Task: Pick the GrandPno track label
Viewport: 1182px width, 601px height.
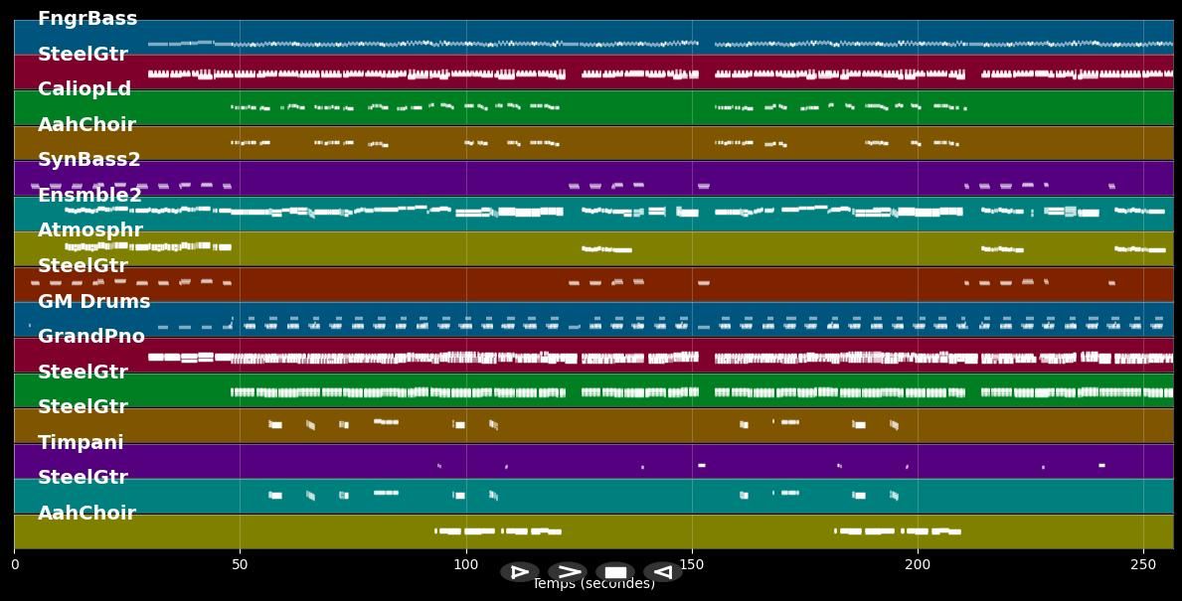Action: (91, 337)
